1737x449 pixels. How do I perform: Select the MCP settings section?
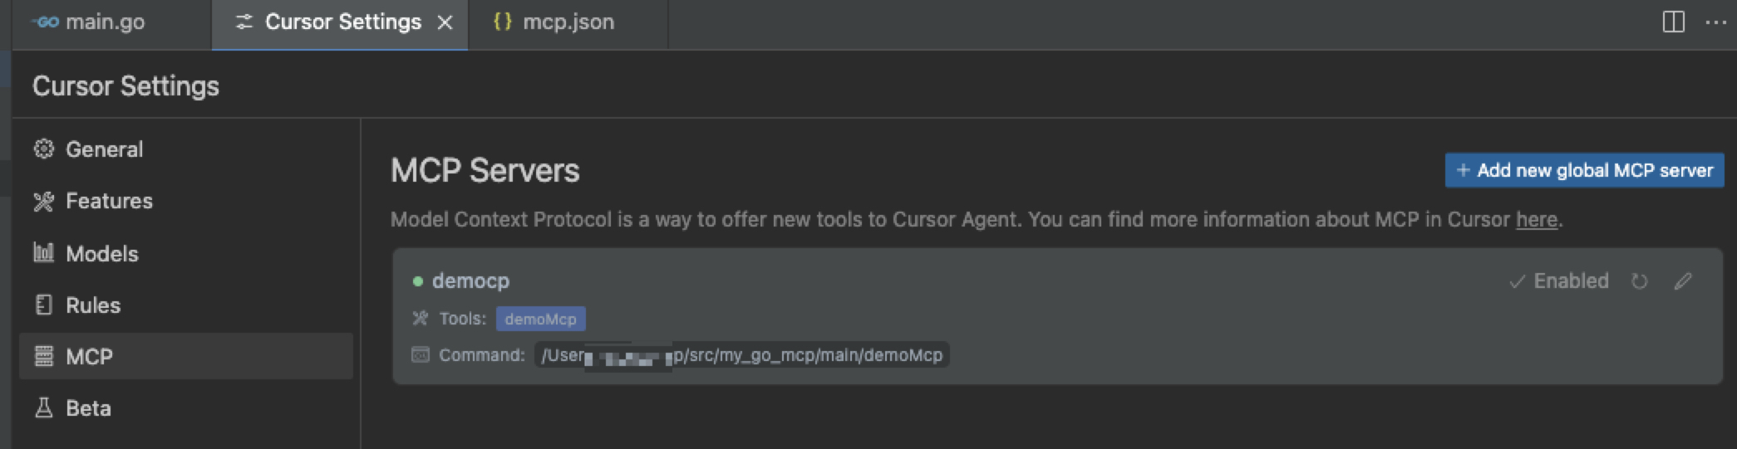(89, 357)
